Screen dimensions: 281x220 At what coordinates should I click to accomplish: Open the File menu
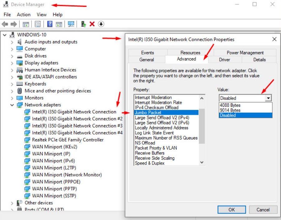point(7,15)
